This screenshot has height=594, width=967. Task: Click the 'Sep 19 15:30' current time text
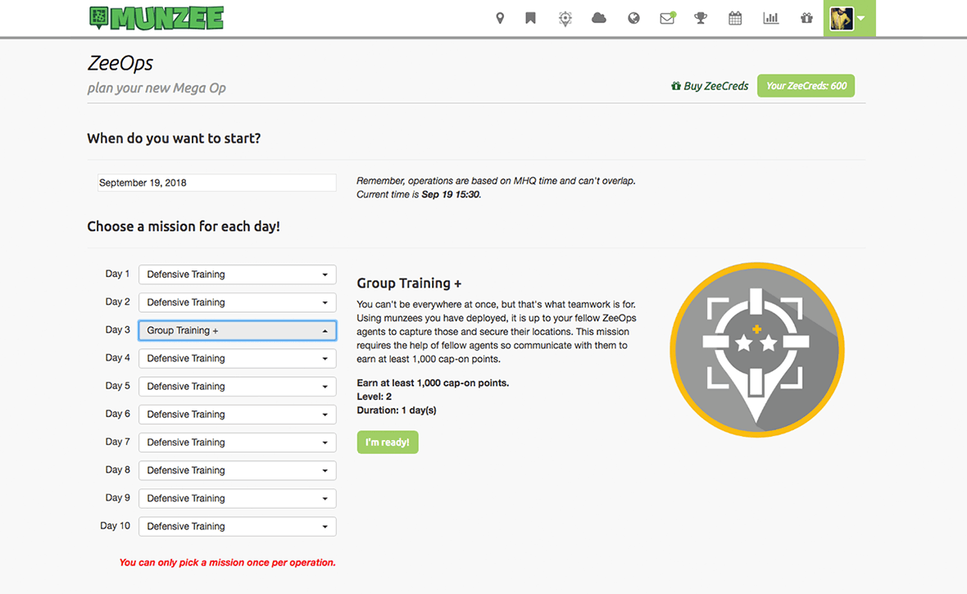451,194
